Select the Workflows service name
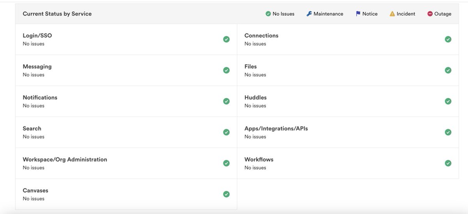 (x=259, y=160)
